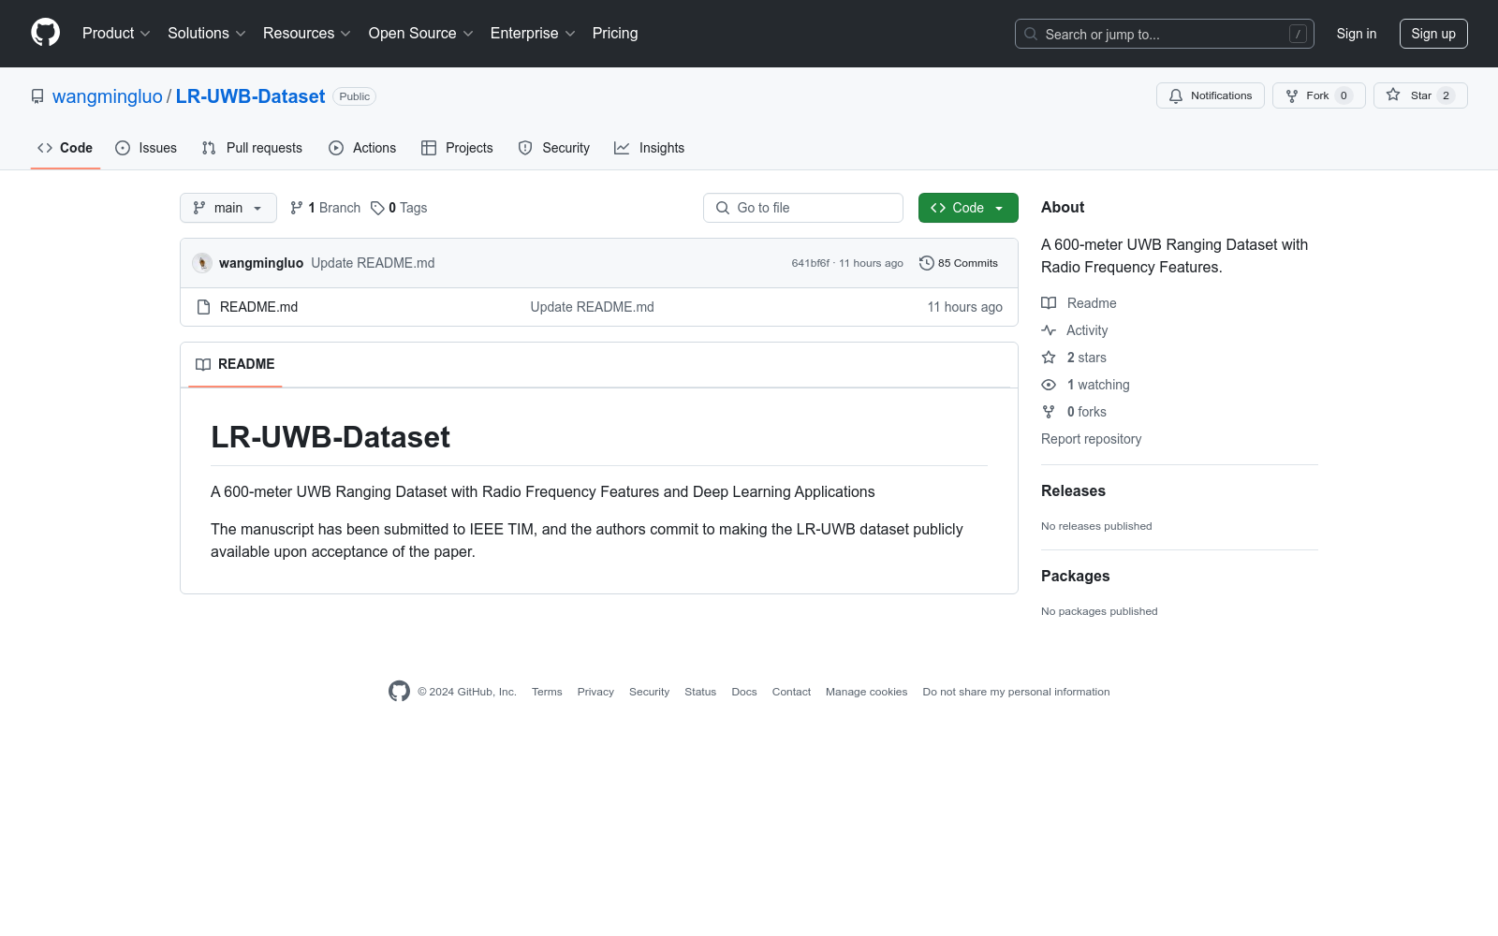Open the Code download dropdown arrow
Image resolution: width=1498 pixels, height=936 pixels.
tap(1000, 208)
